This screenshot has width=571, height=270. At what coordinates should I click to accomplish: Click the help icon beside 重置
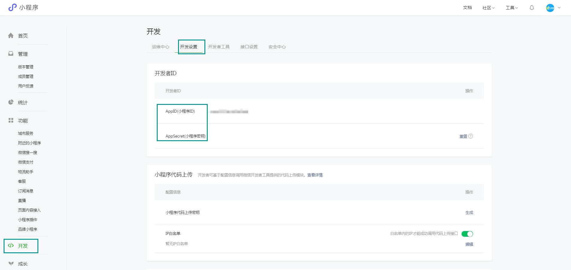(x=471, y=136)
